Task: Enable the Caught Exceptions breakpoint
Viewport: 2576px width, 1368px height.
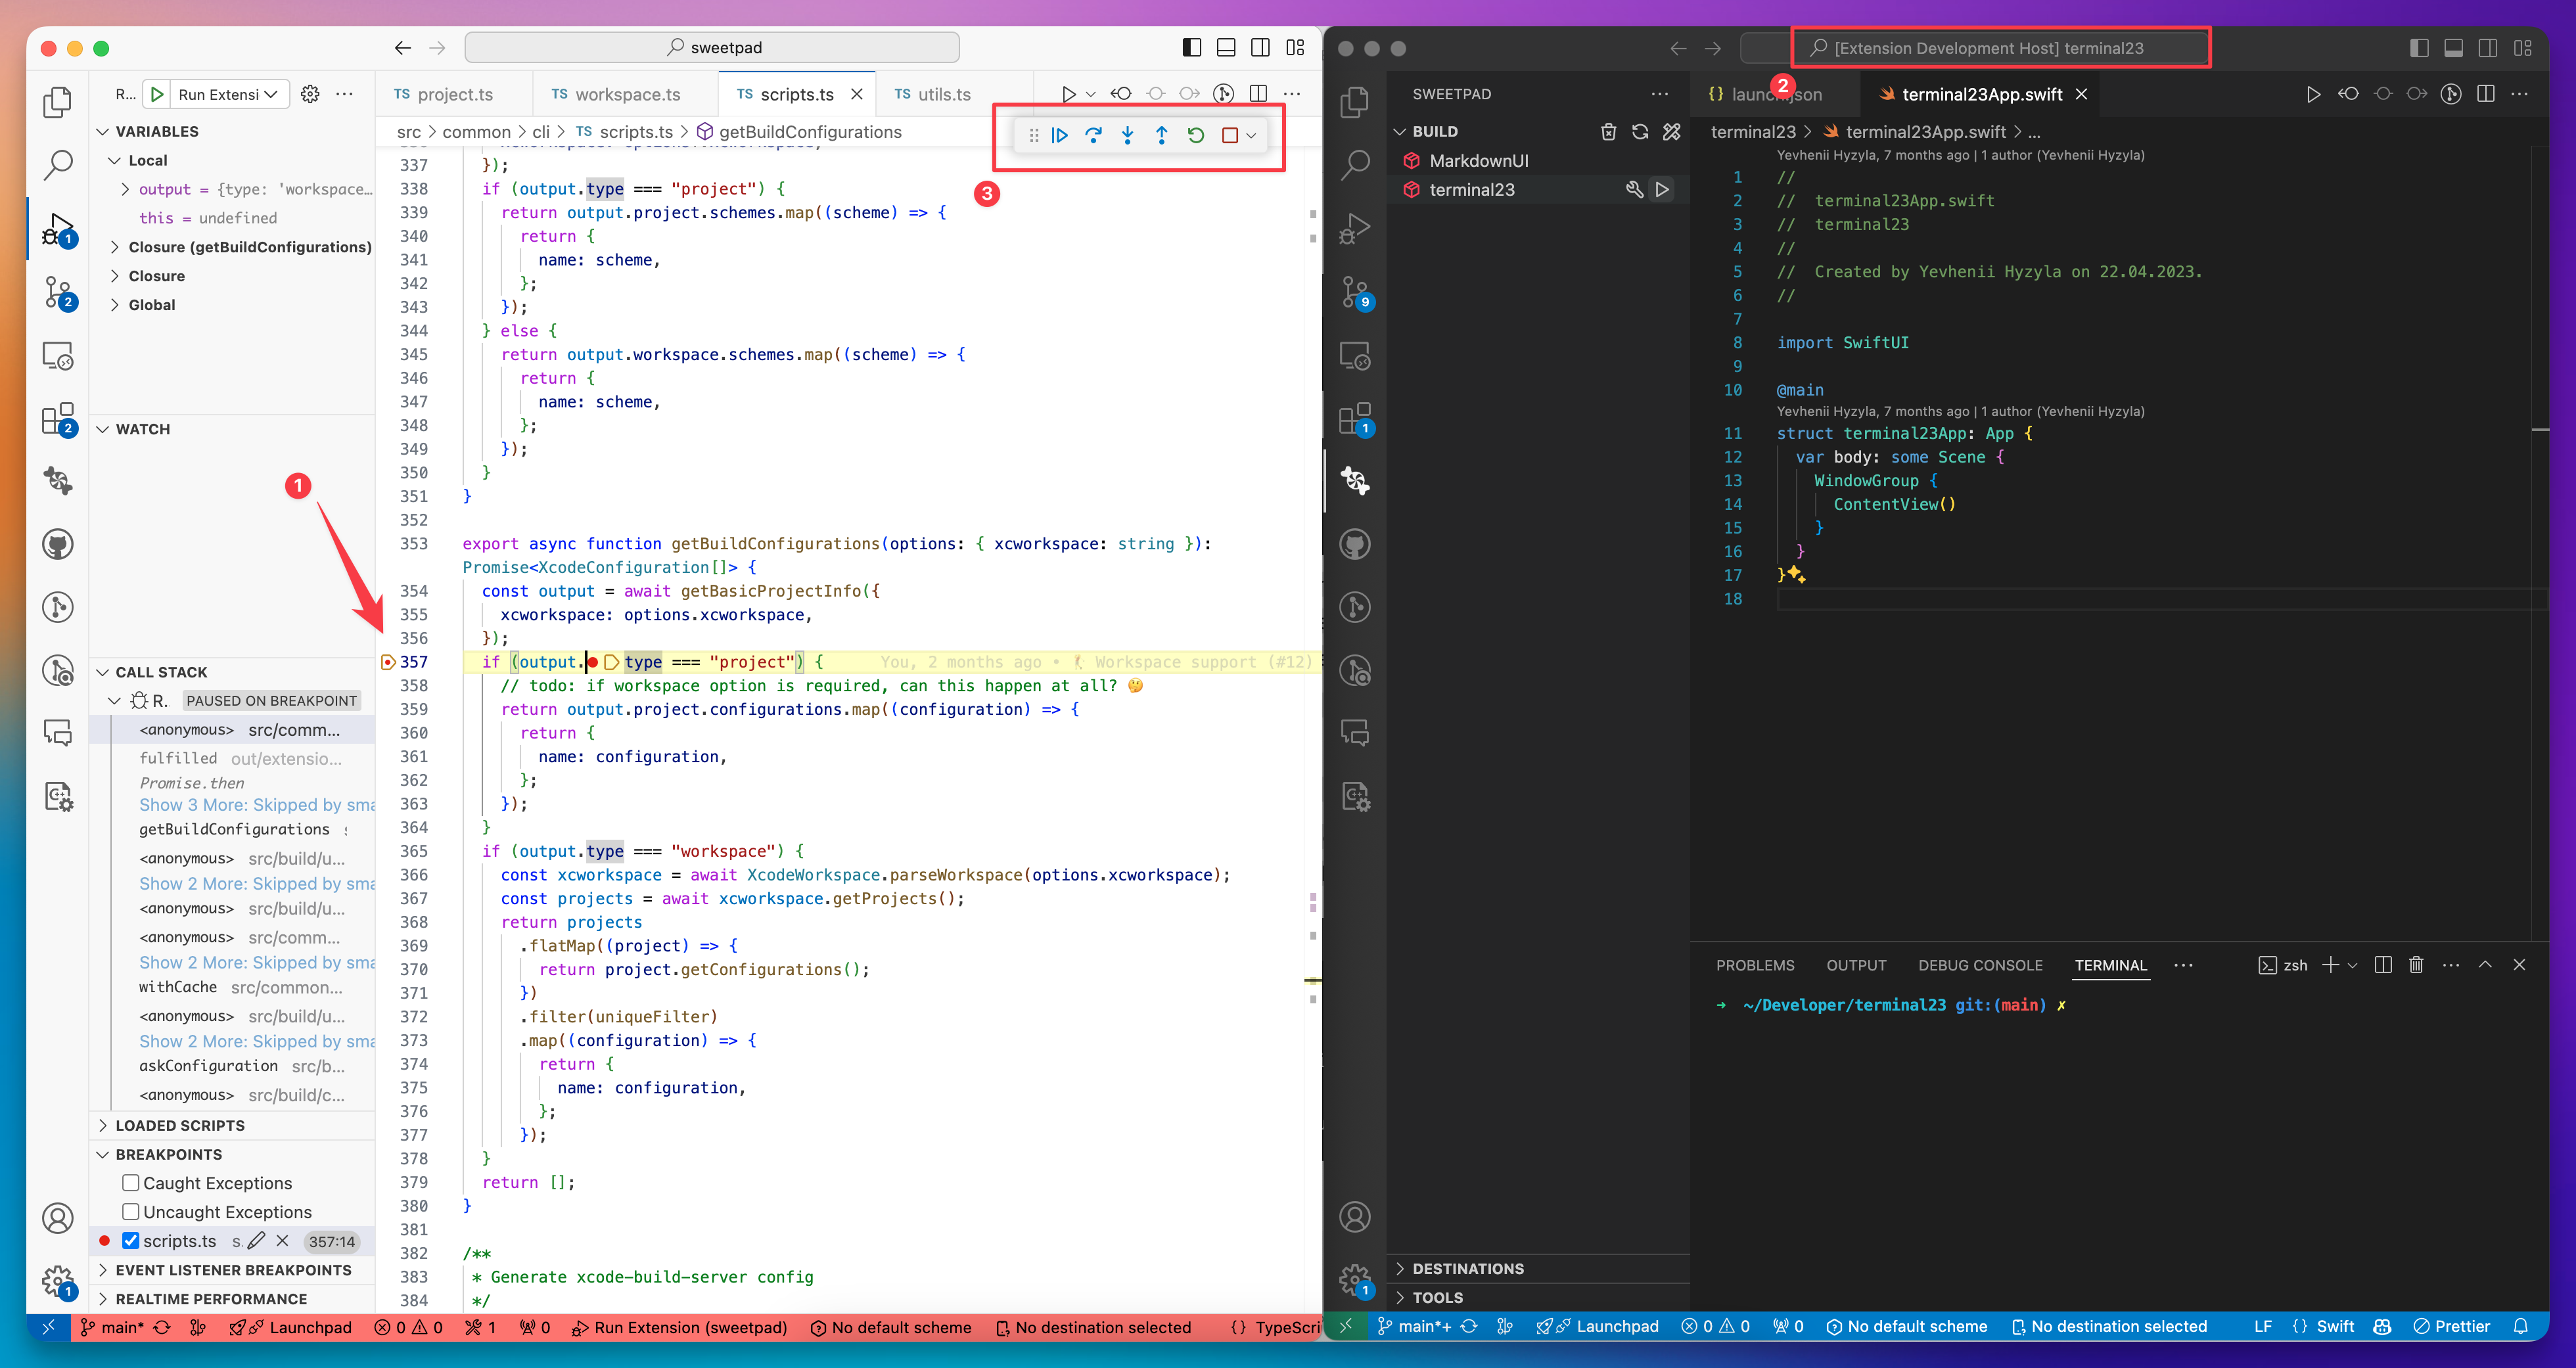Action: (x=130, y=1183)
